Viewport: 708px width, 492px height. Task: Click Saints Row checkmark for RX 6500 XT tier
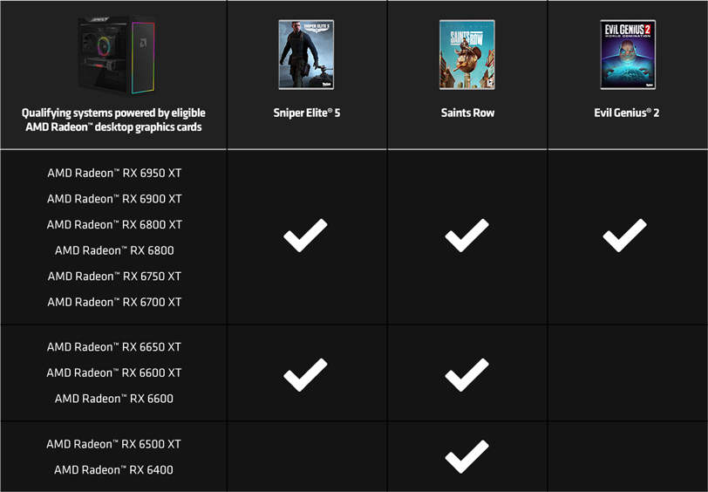466,457
